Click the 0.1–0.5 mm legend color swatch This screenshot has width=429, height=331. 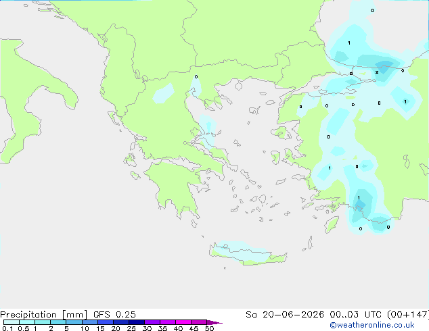12,322
